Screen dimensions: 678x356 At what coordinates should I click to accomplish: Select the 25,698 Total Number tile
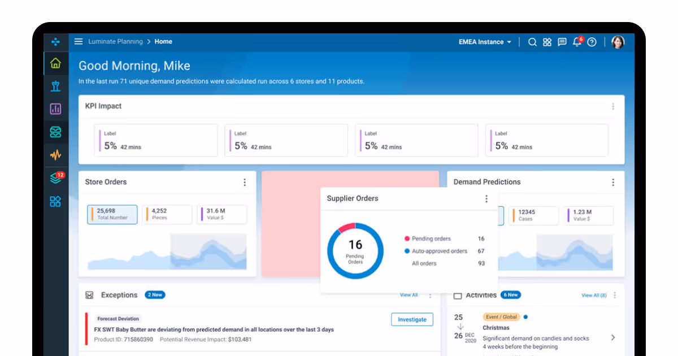click(112, 215)
